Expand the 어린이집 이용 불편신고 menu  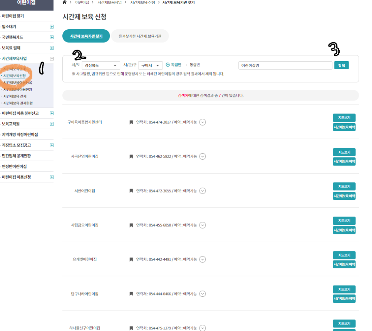pos(52,113)
